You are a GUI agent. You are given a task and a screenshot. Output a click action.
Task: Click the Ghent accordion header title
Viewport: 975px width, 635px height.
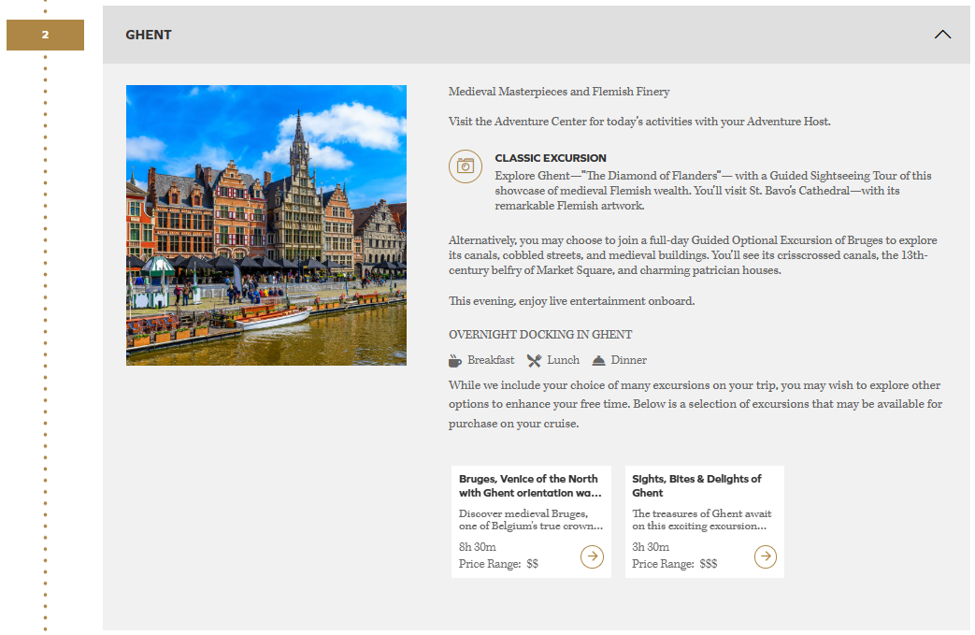click(x=149, y=35)
